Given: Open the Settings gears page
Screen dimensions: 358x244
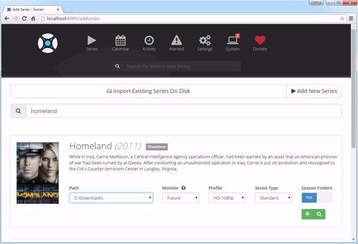Looking at the screenshot, I should point(204,43).
